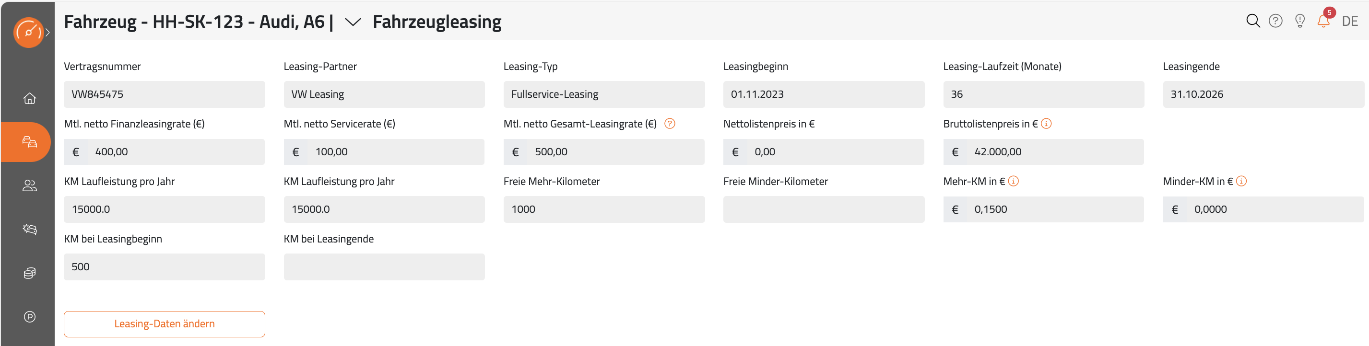The image size is (1369, 346).
Task: Open the notifications bell
Action: tap(1323, 21)
